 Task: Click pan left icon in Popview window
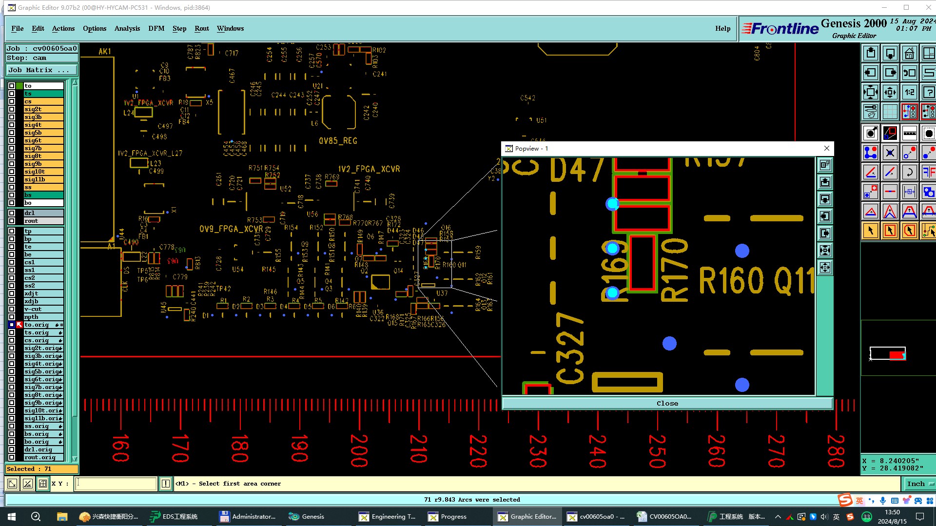pyautogui.click(x=825, y=216)
